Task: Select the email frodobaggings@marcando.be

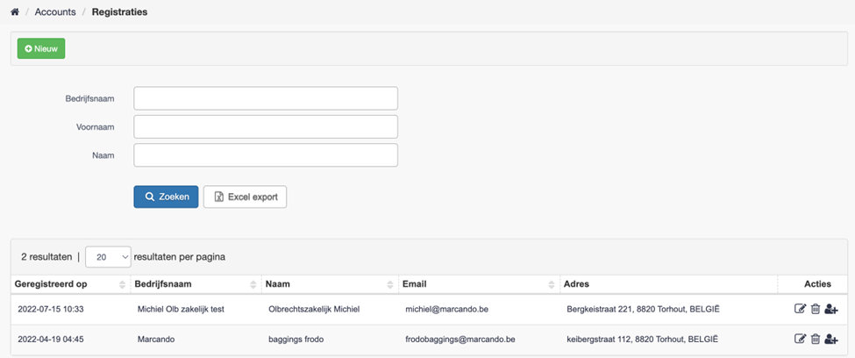Action: pyautogui.click(x=460, y=340)
